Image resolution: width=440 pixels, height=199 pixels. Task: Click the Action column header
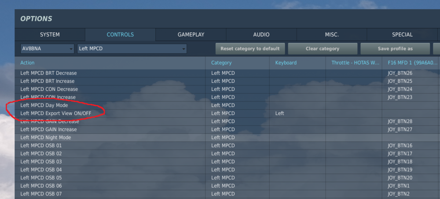[x=110, y=63]
